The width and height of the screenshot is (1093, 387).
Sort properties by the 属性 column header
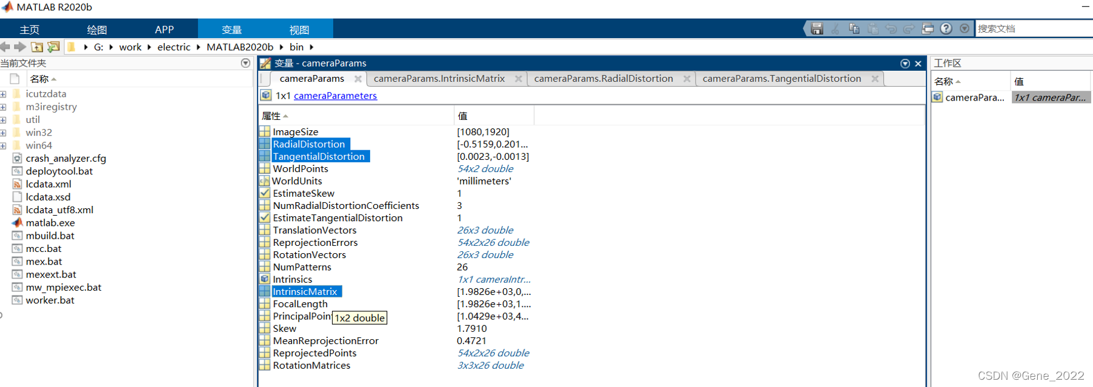point(356,116)
